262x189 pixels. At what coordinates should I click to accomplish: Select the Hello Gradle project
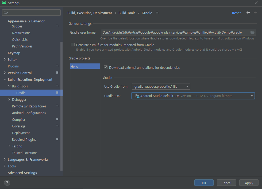click(x=85, y=66)
